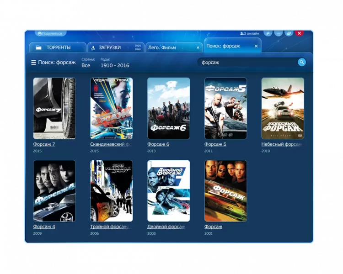Open the Двойной форсаж poster
This screenshot has height=274, width=343.
point(168,190)
